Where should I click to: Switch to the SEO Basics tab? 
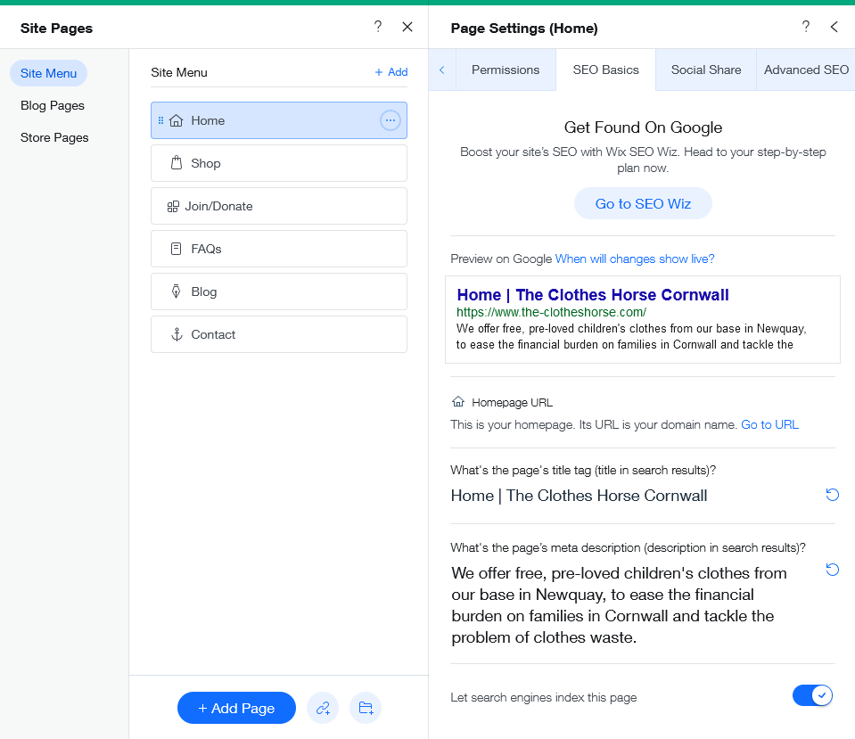point(605,70)
